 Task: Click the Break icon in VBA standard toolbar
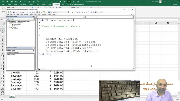point(33,12)
